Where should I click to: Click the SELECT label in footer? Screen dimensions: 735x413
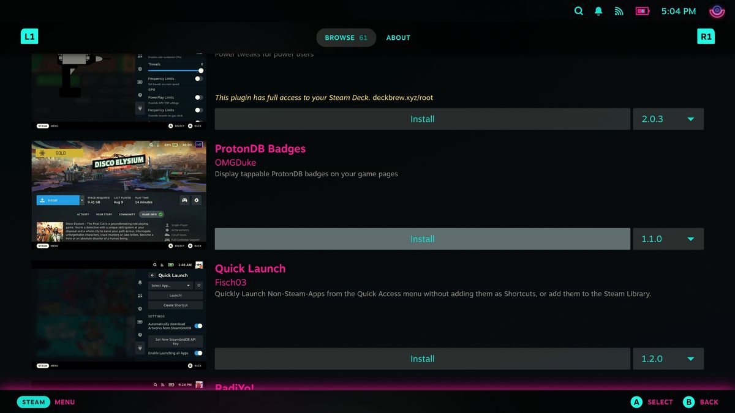click(660, 402)
